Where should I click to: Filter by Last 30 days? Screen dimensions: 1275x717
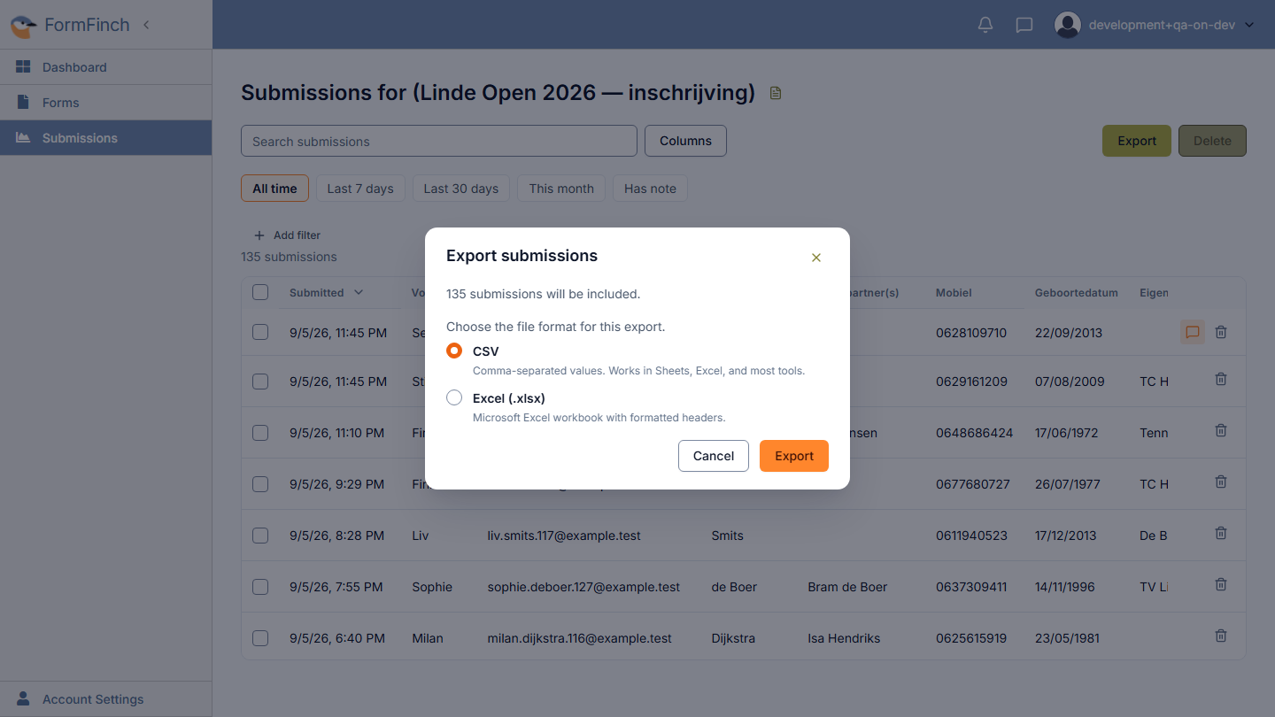coord(460,189)
